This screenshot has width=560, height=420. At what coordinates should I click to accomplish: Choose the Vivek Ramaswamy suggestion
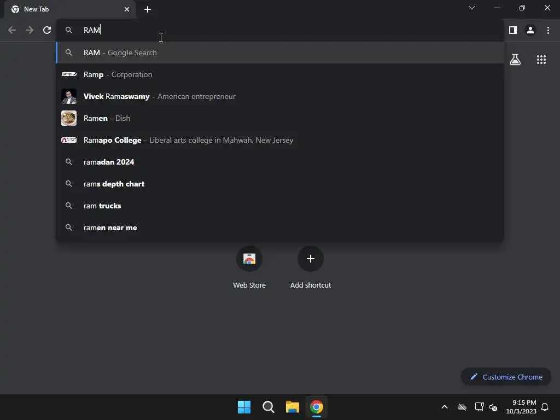pyautogui.click(x=280, y=96)
